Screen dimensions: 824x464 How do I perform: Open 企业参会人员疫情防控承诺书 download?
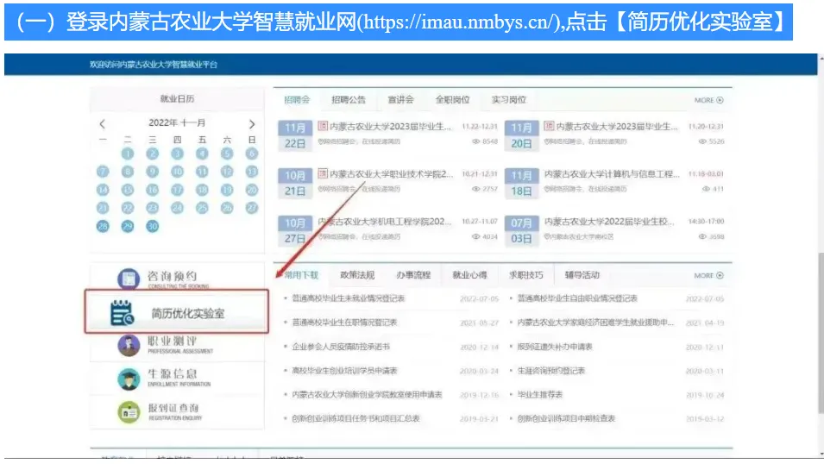pos(341,347)
